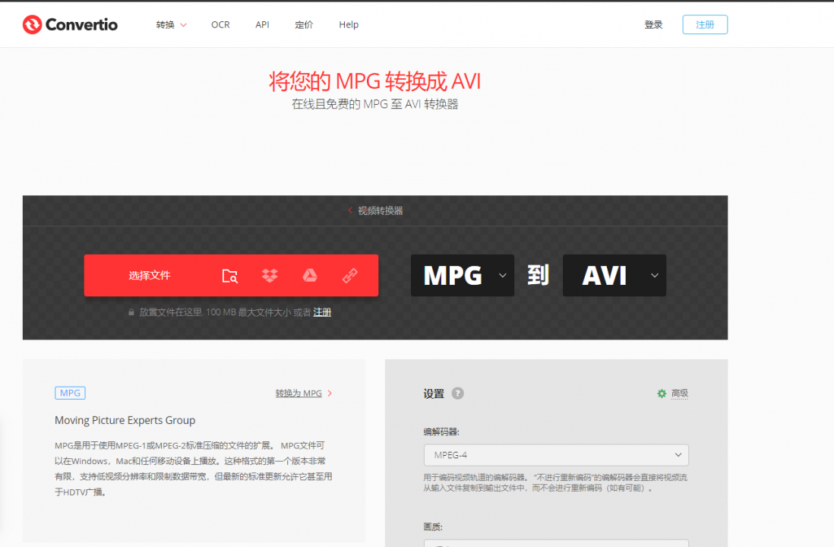
Task: Open the OCR menu item
Action: tap(220, 24)
